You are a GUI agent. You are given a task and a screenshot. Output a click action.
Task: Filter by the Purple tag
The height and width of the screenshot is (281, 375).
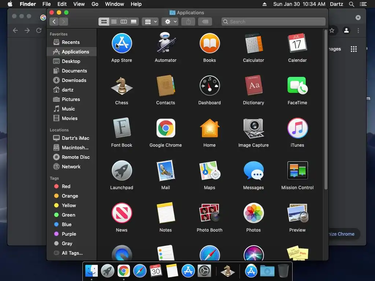tap(71, 234)
